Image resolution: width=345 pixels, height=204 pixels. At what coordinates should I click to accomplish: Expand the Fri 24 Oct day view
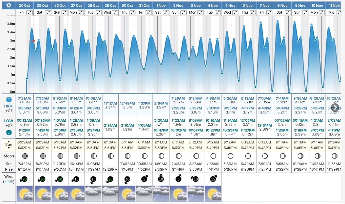tap(30, 12)
